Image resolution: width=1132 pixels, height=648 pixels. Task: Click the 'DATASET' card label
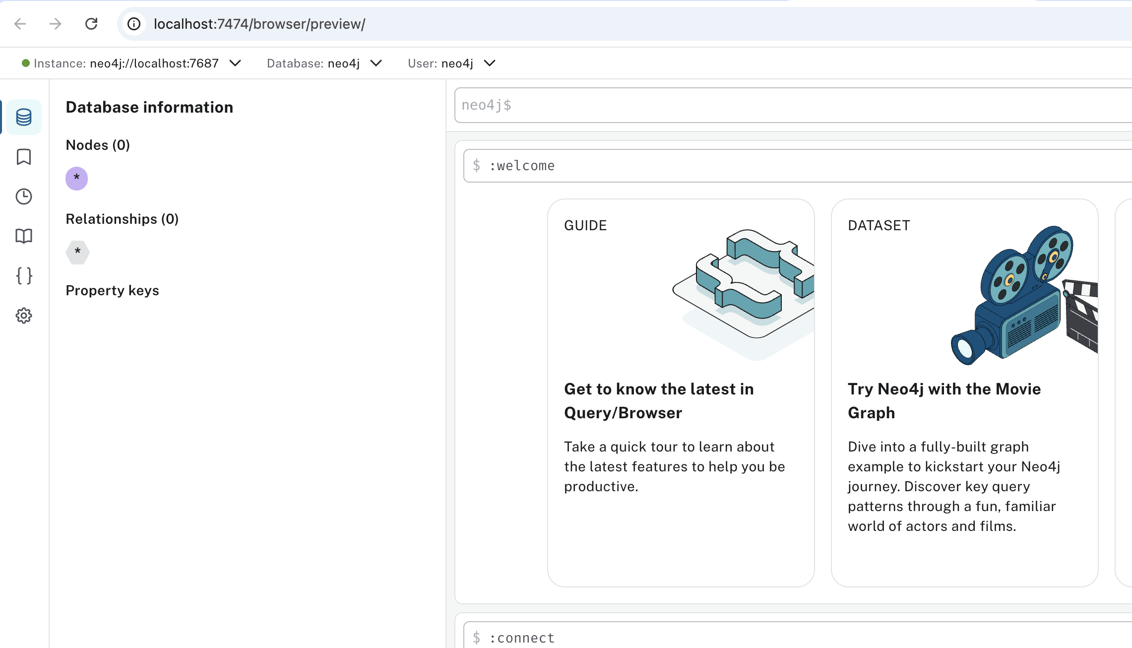click(879, 225)
